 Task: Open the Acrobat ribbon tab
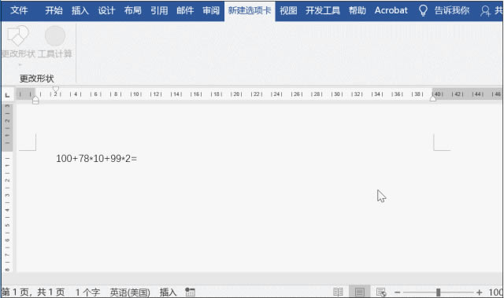tap(391, 10)
